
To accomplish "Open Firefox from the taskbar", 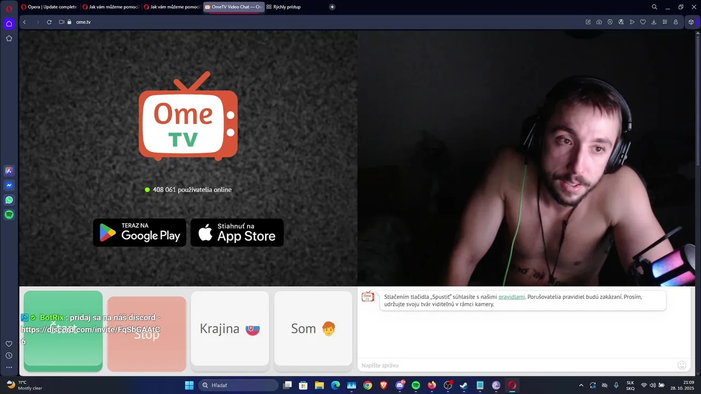I will tap(432, 385).
